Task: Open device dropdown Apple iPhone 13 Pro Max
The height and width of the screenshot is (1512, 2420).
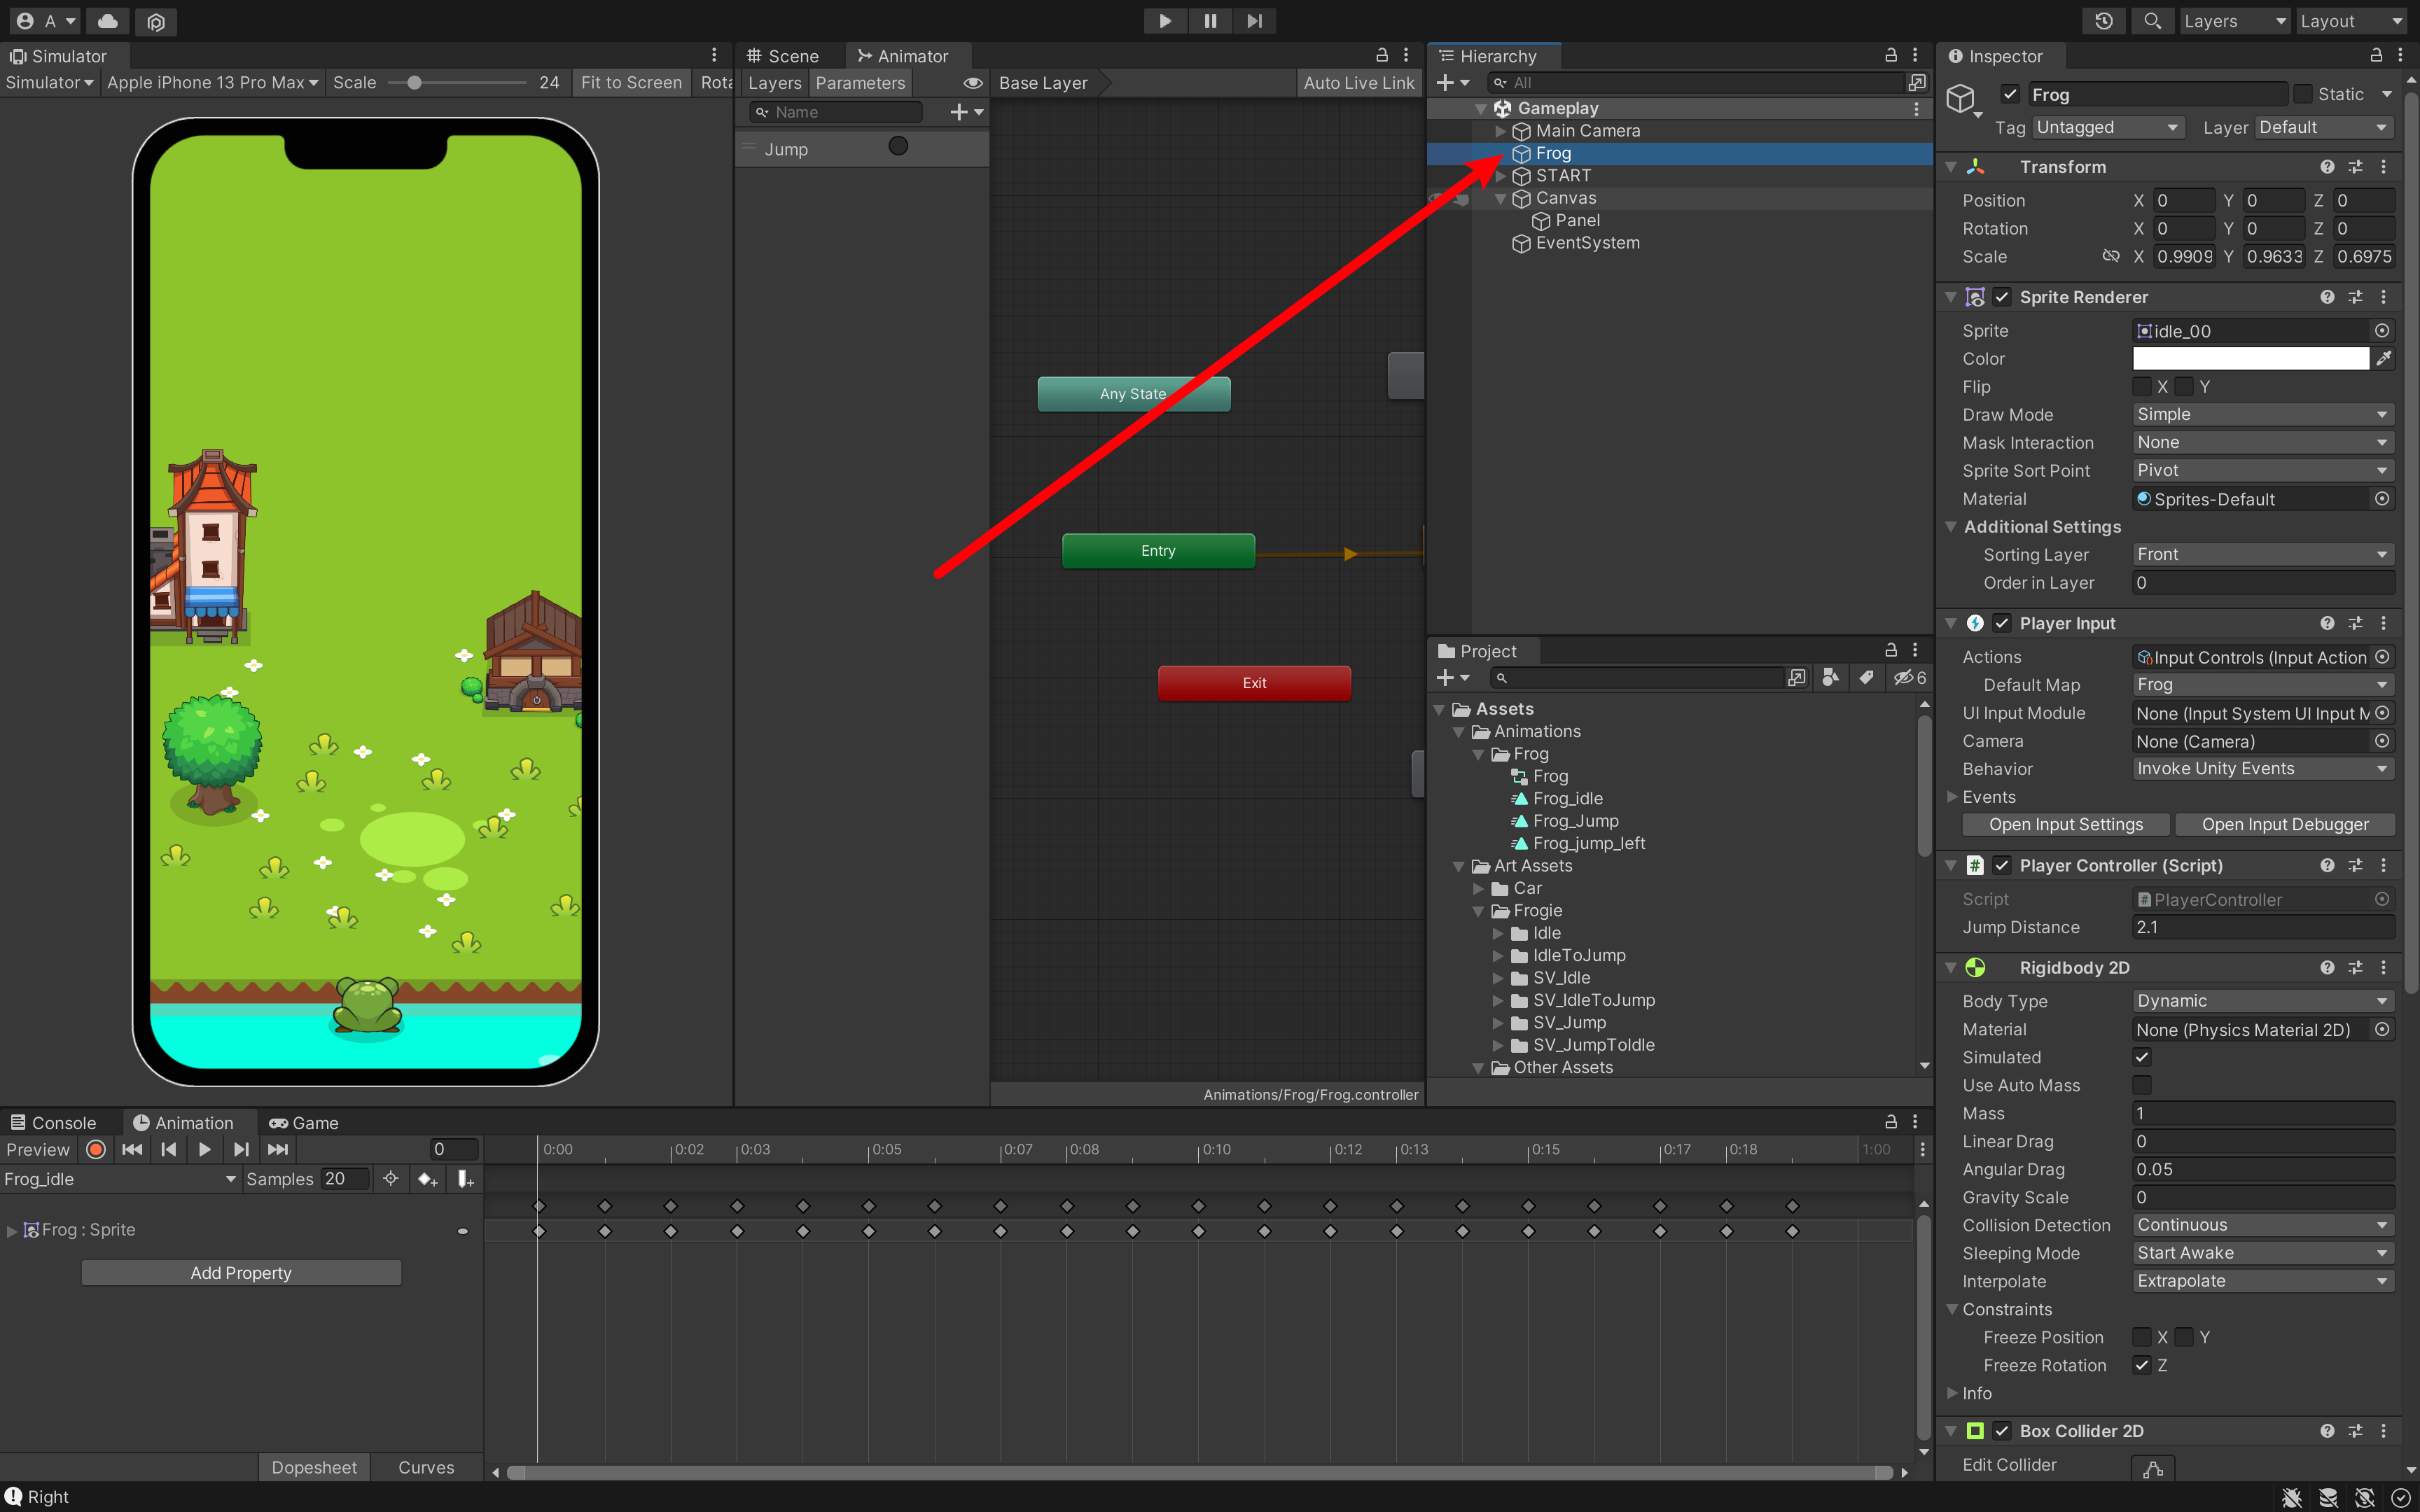Action: [x=212, y=83]
